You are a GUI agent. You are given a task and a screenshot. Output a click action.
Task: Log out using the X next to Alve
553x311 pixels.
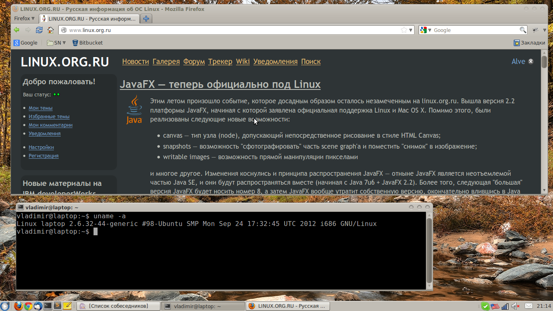531,62
